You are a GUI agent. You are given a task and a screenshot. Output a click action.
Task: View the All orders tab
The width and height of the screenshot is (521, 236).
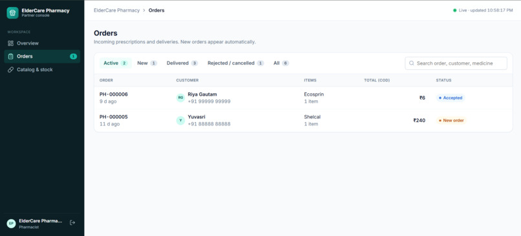coord(281,63)
